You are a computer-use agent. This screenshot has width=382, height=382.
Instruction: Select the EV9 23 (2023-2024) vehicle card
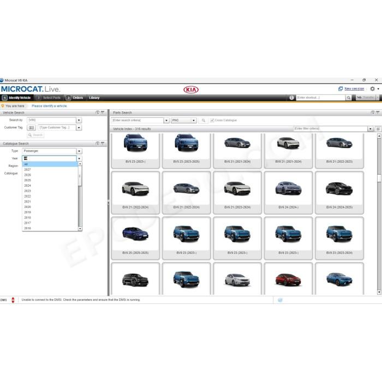(x=339, y=238)
